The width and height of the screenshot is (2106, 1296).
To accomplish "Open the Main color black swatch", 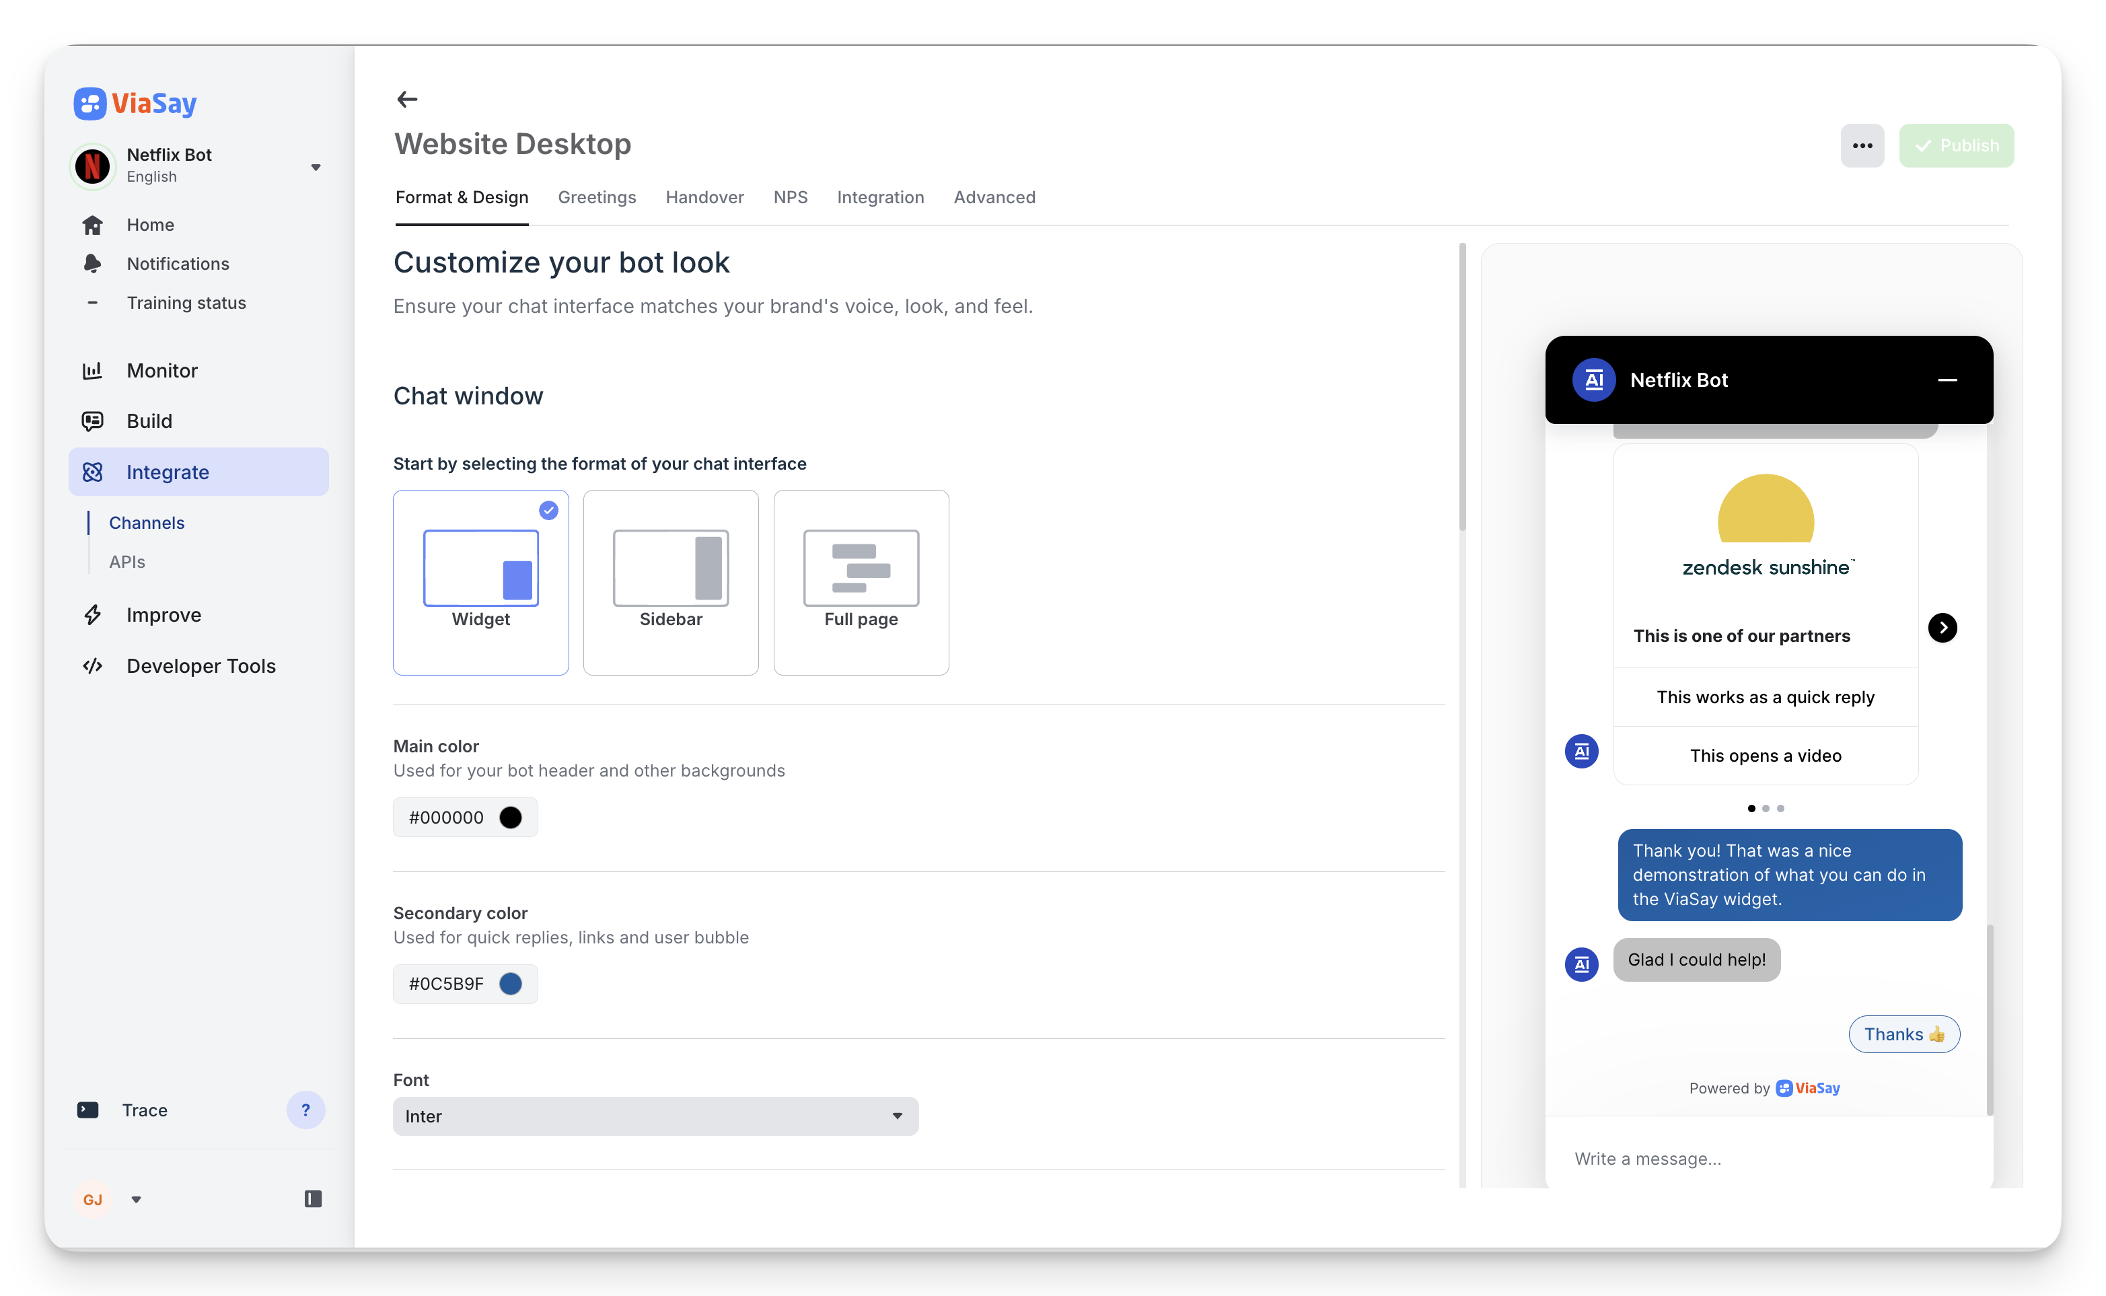I will click(511, 818).
